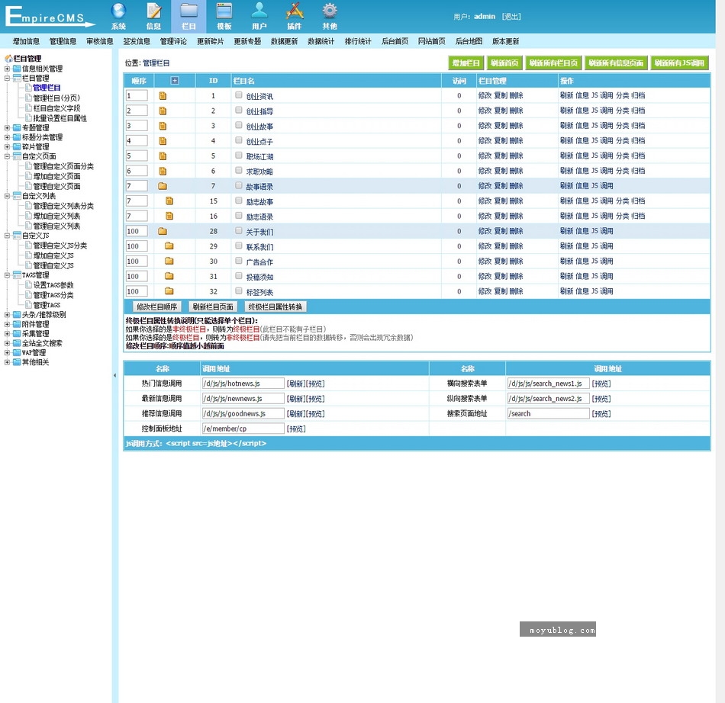Viewport: 725px width, 703px height.
Task: Click the file icon for 创业指导 row
Action: [x=163, y=111]
